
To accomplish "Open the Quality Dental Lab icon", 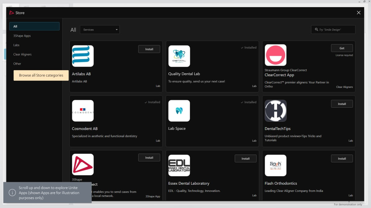I will point(179,56).
